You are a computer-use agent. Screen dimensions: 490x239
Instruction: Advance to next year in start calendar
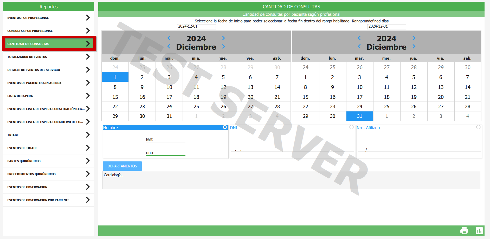click(x=223, y=38)
